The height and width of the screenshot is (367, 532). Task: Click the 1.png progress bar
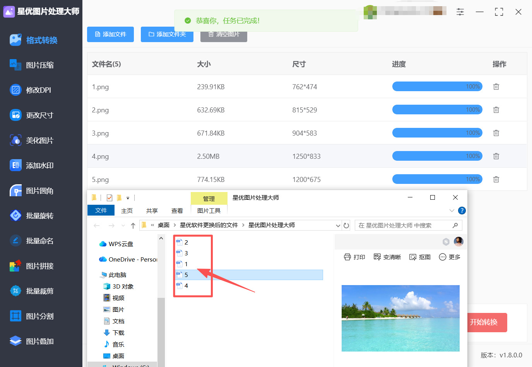pyautogui.click(x=437, y=87)
